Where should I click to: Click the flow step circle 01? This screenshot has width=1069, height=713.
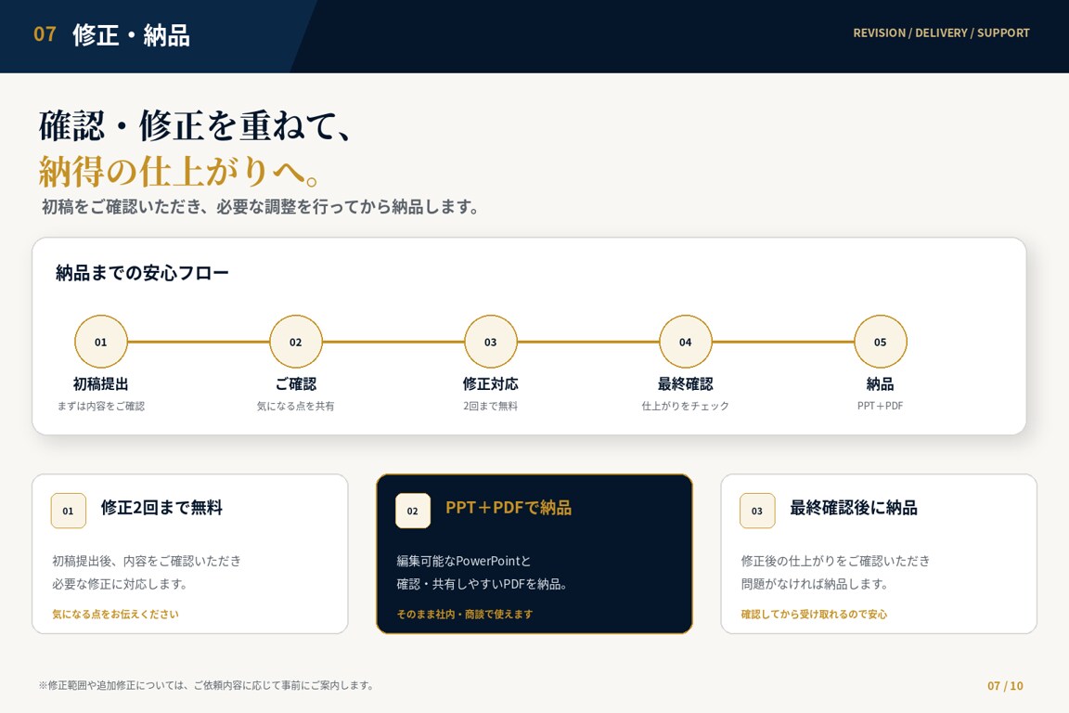click(x=101, y=342)
